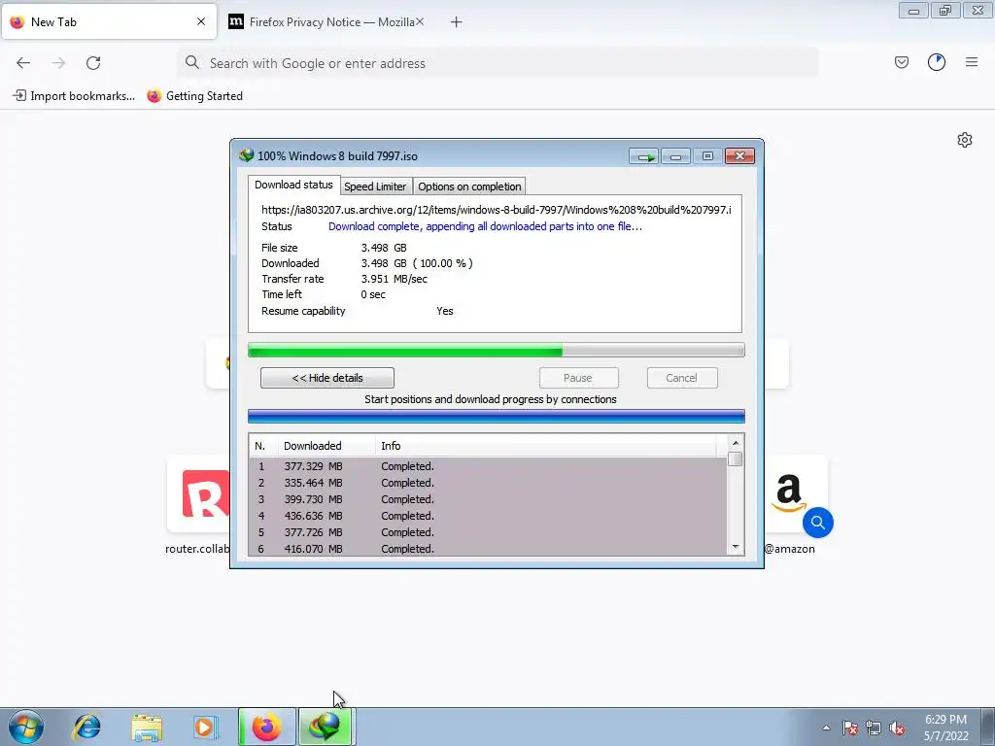Open the Windows Start menu orb
Viewport: 995px width, 746px height.
coord(26,727)
